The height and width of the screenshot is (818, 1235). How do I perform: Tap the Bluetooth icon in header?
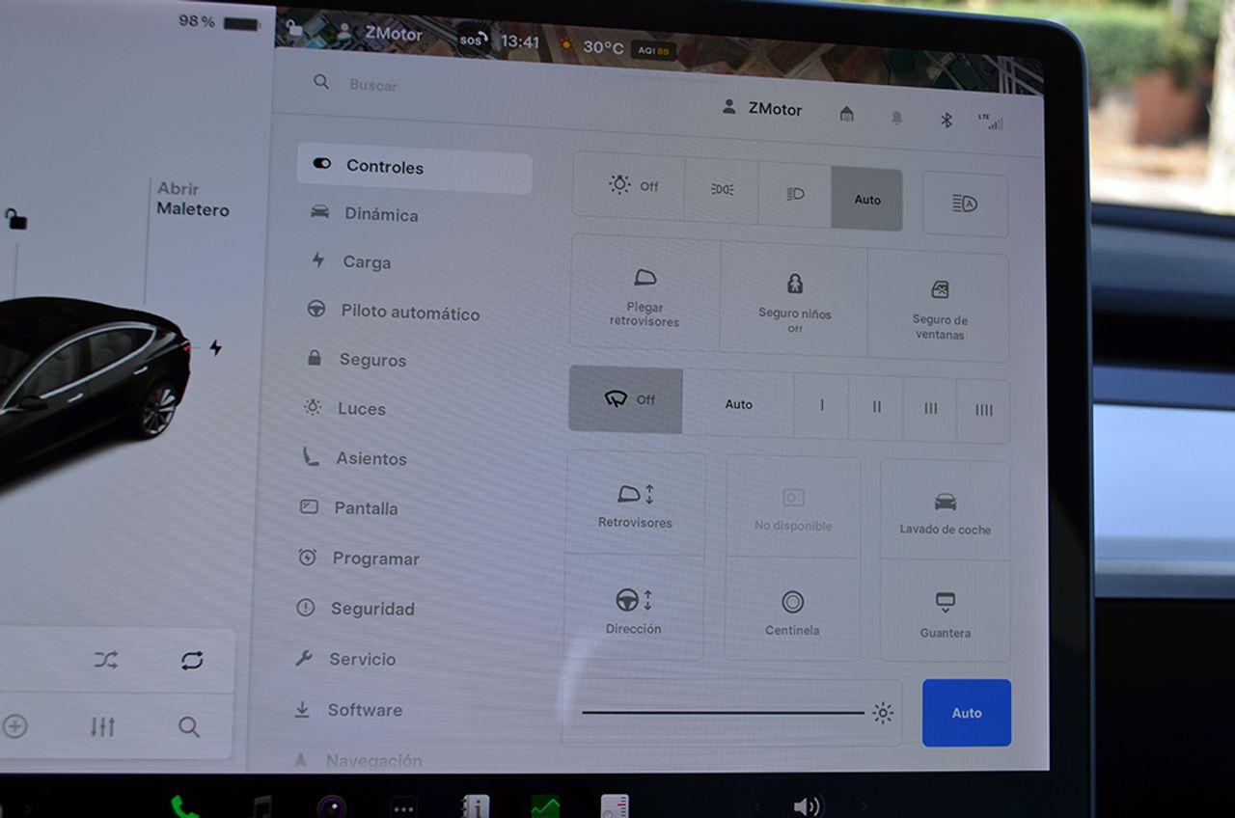point(947,120)
